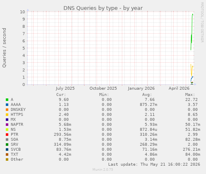Click the gray SOA legend swatch

[7, 140]
